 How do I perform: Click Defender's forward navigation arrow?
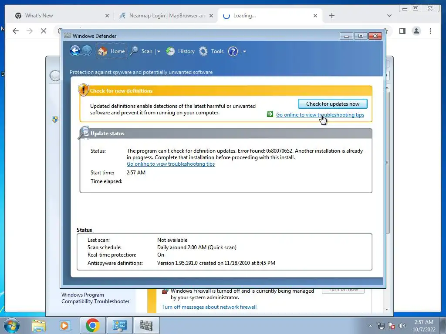click(x=87, y=51)
